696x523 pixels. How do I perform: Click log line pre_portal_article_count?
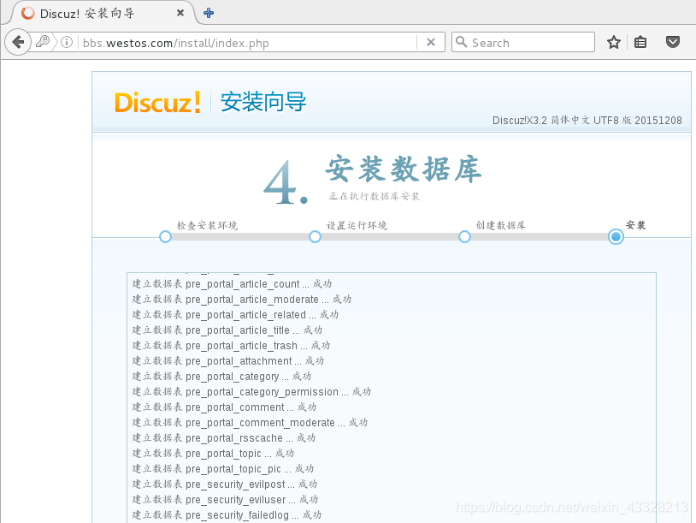point(232,284)
